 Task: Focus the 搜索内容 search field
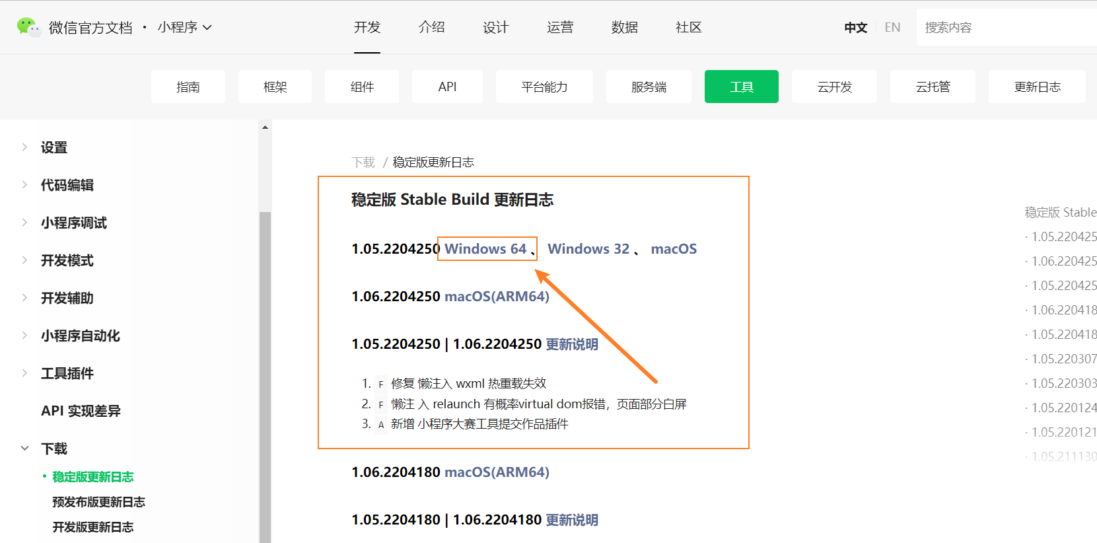pyautogui.click(x=1007, y=28)
